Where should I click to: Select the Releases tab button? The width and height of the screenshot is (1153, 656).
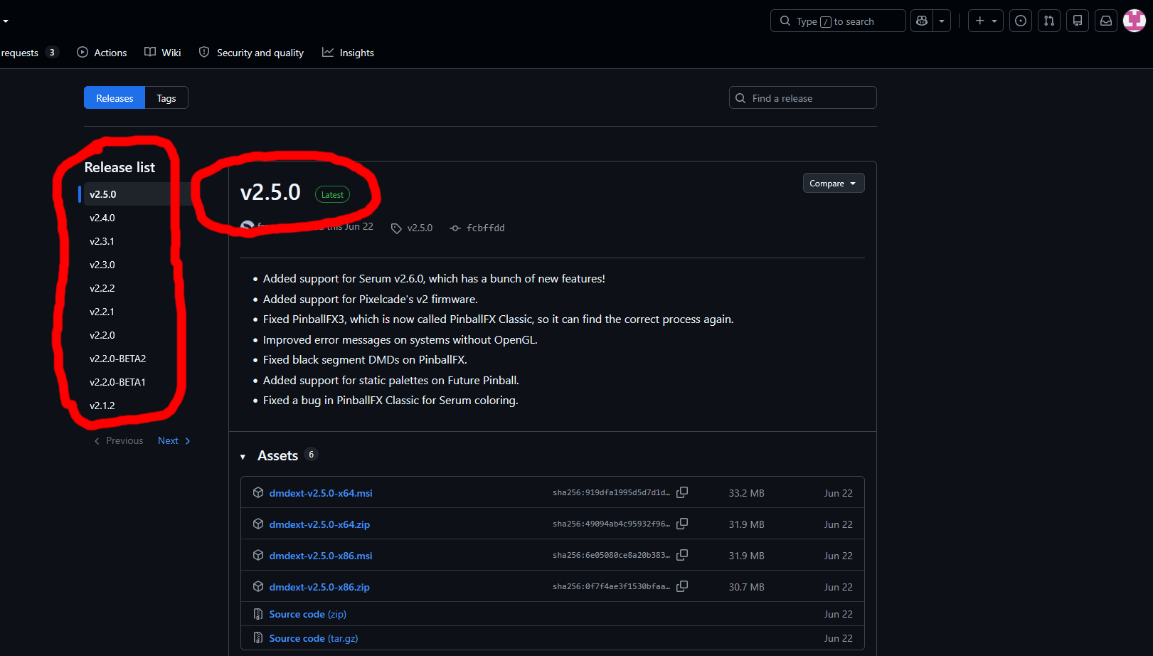(x=115, y=98)
